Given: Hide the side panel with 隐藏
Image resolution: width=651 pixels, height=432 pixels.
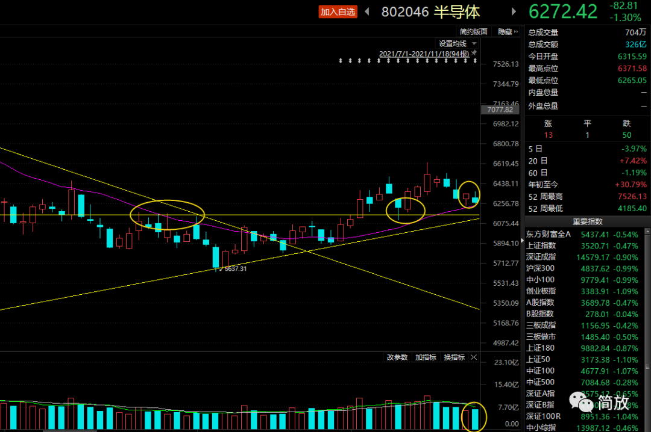Looking at the screenshot, I should point(505,32).
